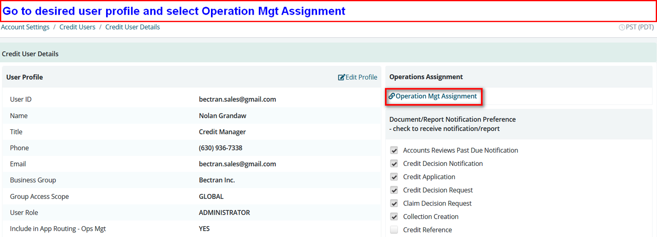Open the Credit Users breadcrumb link

click(x=77, y=27)
